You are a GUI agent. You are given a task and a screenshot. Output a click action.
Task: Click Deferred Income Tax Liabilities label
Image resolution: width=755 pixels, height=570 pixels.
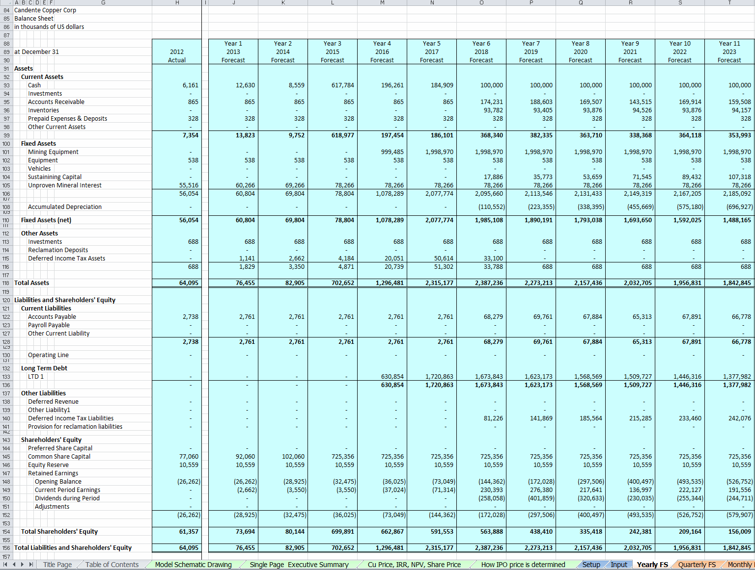point(71,418)
